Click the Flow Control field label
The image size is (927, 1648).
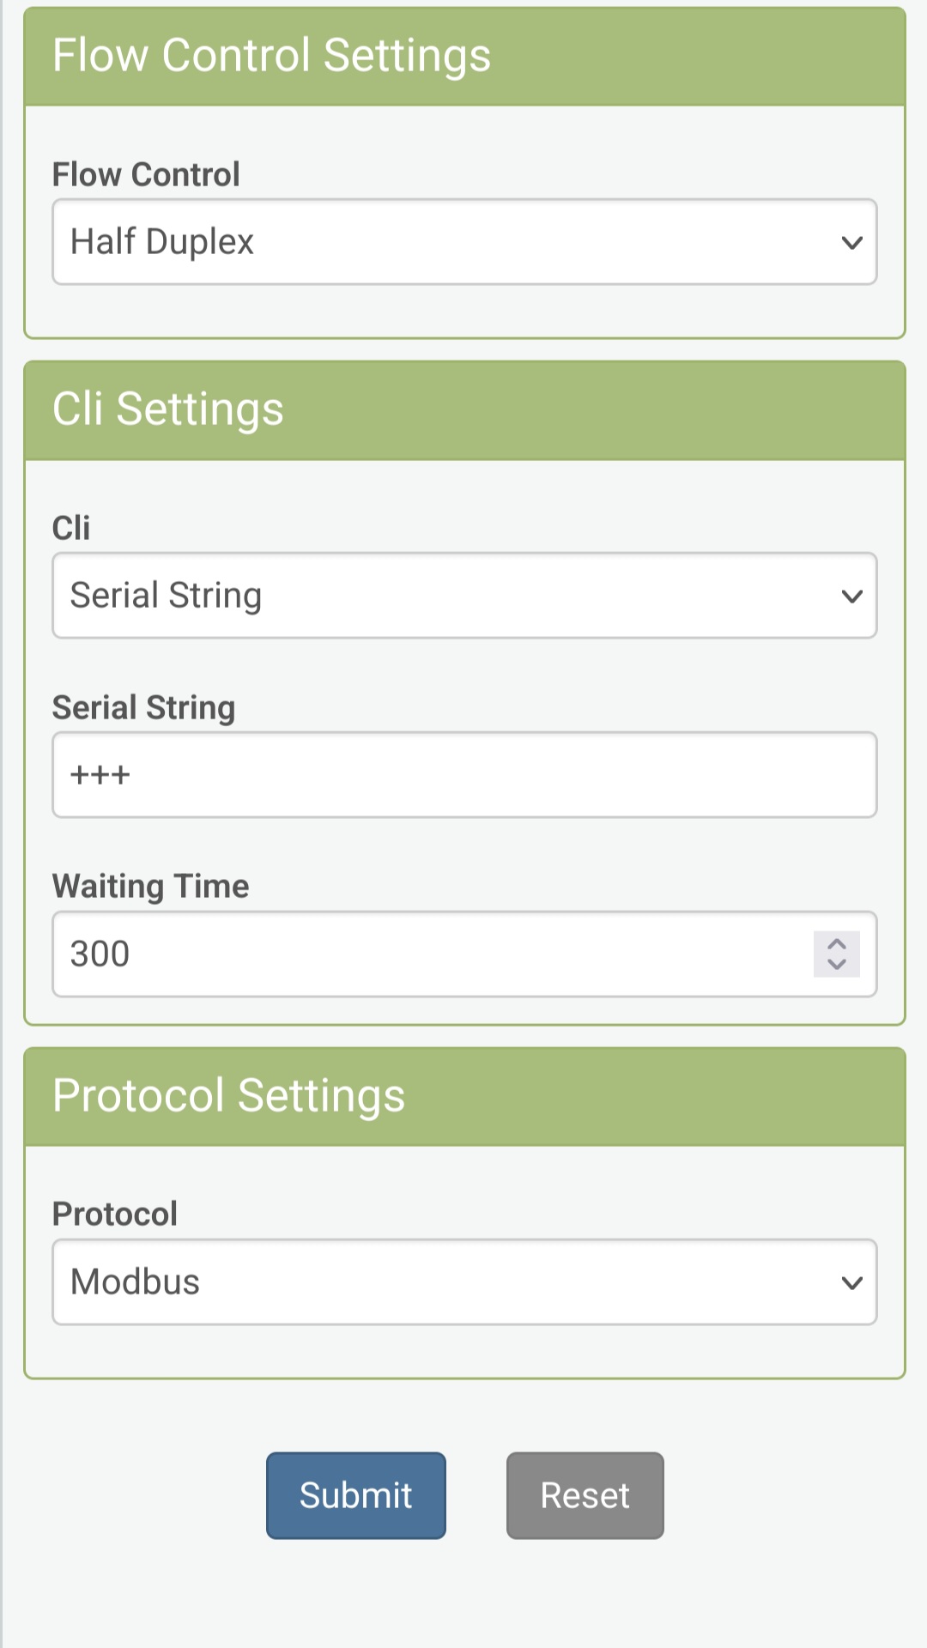(146, 174)
